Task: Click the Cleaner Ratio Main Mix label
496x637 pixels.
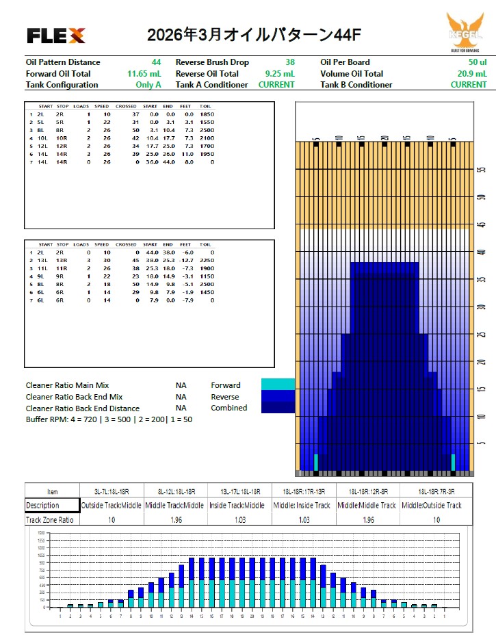Action: point(67,385)
